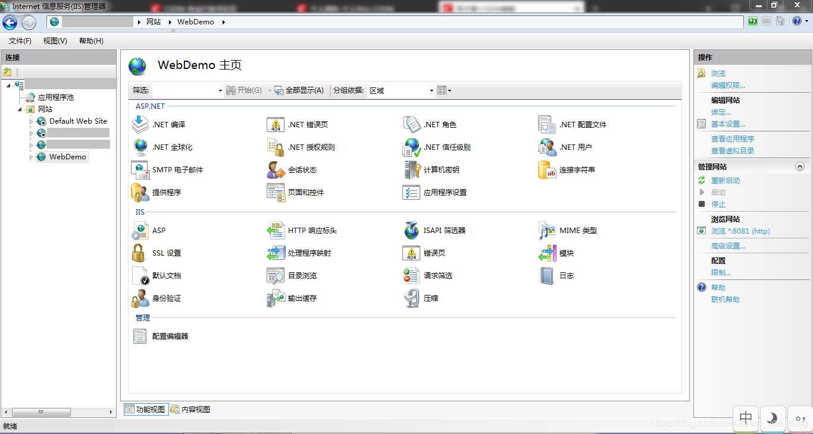Image resolution: width=813 pixels, height=434 pixels.
Task: Open the ISAPI 筛选器 icon
Action: tap(411, 230)
